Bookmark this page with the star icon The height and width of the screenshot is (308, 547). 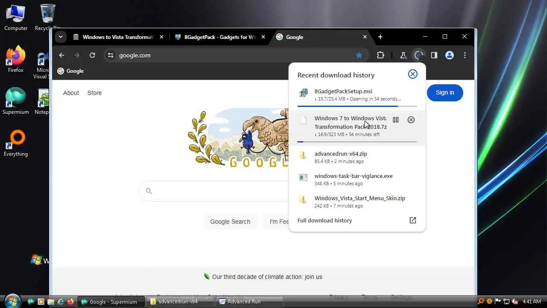(359, 55)
